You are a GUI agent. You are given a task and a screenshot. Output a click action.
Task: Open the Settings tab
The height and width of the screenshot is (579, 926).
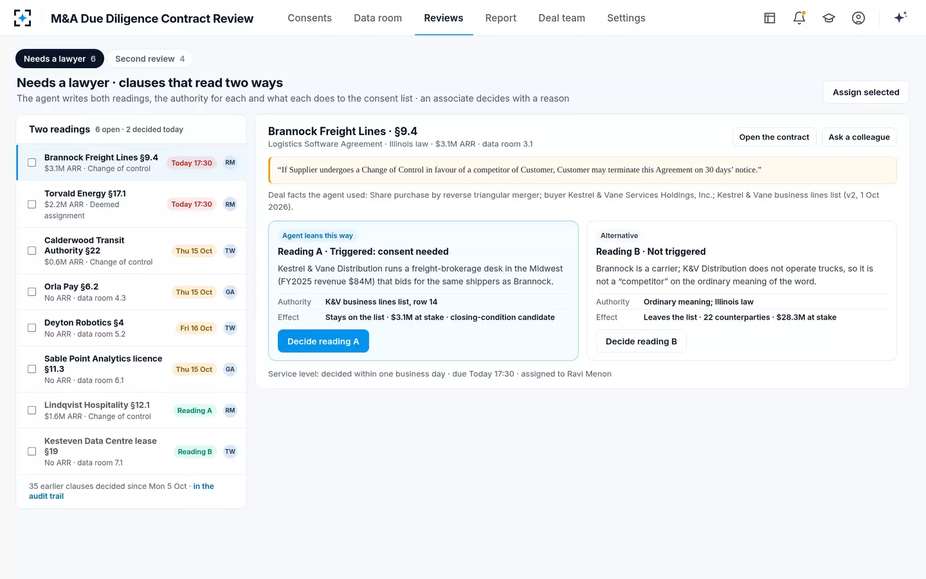(626, 18)
